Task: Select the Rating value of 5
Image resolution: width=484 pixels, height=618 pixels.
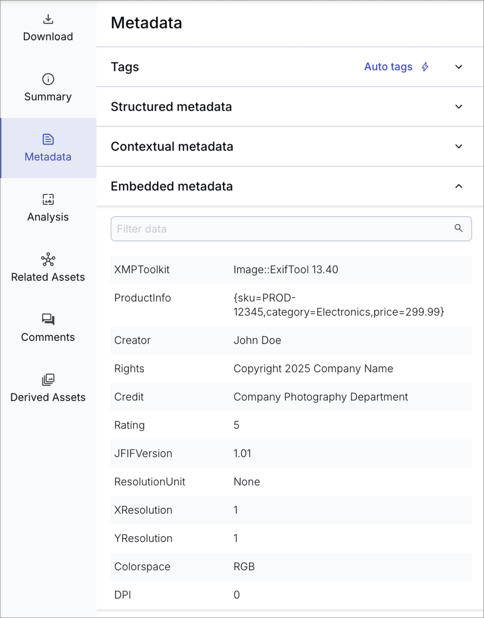Action: tap(236, 425)
